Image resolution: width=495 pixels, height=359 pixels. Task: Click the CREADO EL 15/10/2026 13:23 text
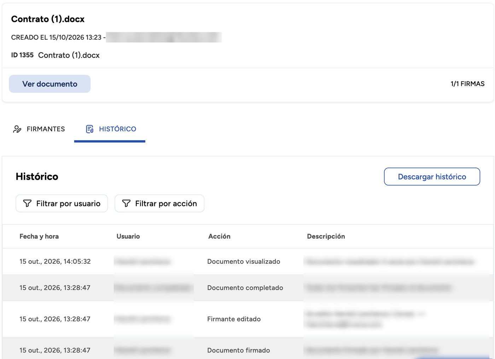tap(56, 38)
